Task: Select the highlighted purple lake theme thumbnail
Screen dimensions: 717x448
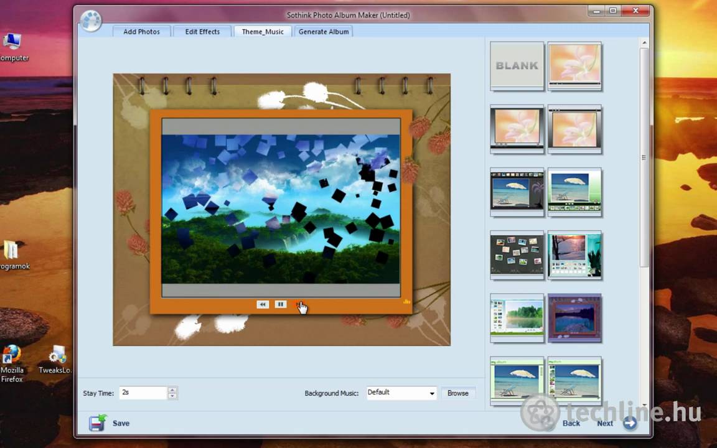Action: pyautogui.click(x=575, y=318)
